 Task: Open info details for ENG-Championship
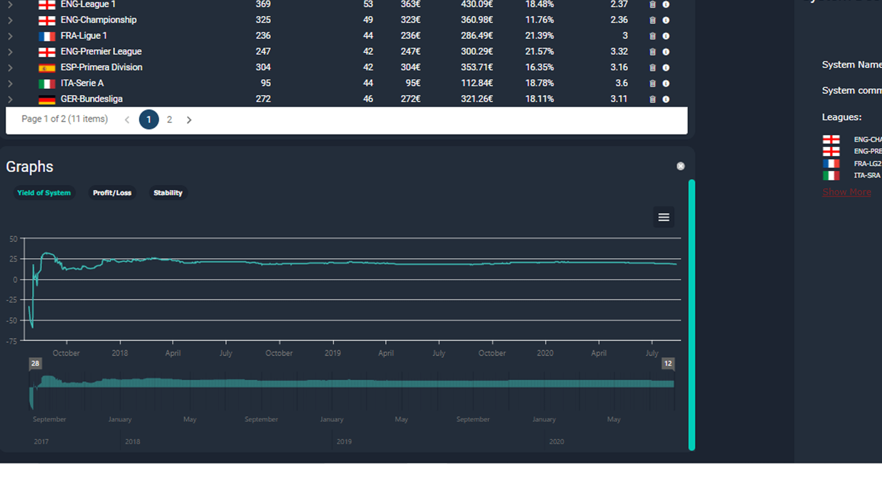coord(666,20)
